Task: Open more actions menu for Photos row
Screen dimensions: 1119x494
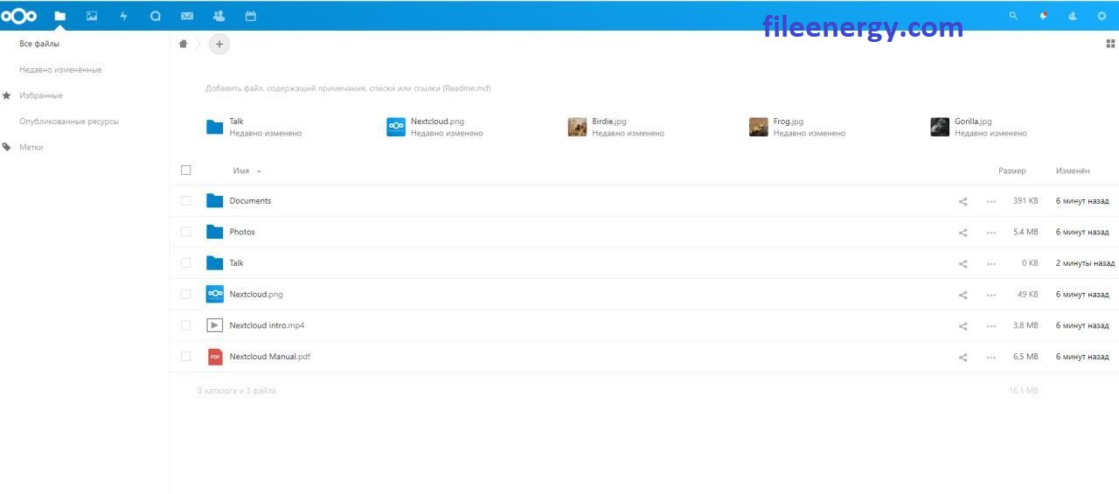Action: click(x=990, y=233)
